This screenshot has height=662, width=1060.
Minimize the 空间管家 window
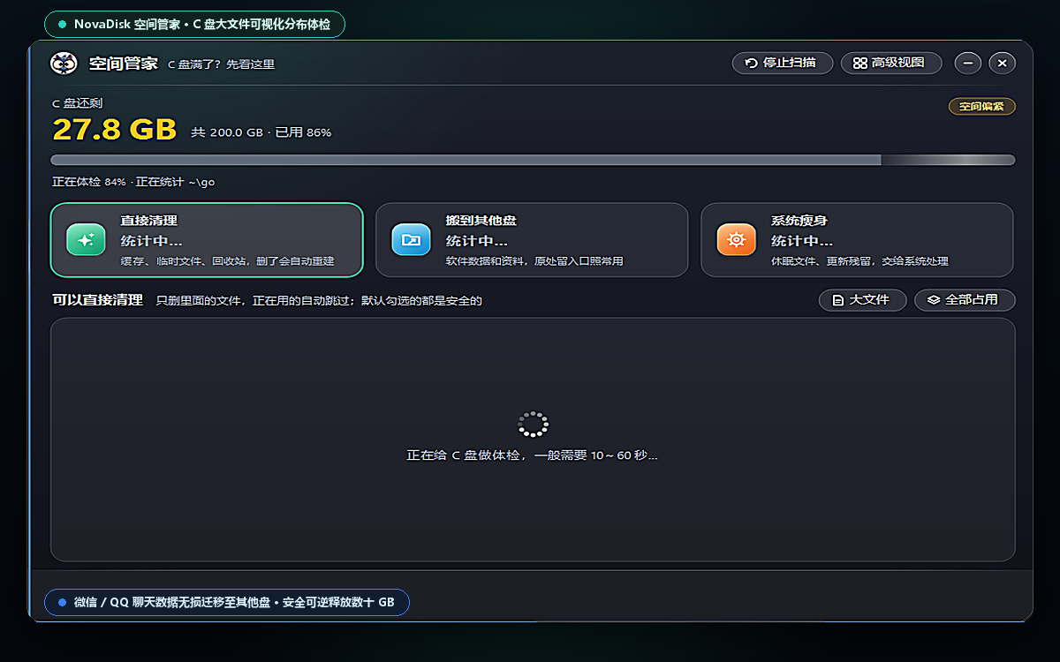(x=969, y=63)
